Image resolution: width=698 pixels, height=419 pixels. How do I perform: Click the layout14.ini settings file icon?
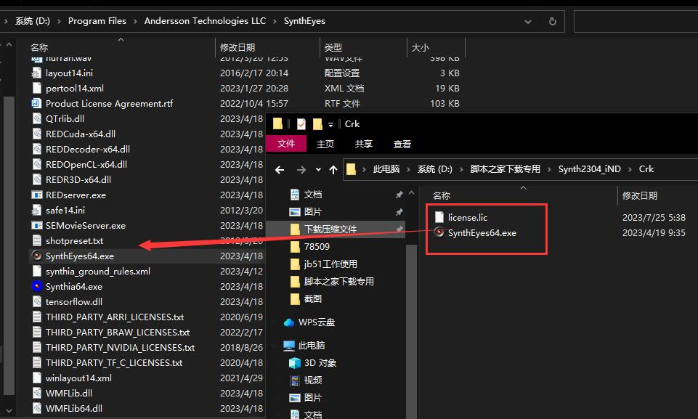point(37,73)
